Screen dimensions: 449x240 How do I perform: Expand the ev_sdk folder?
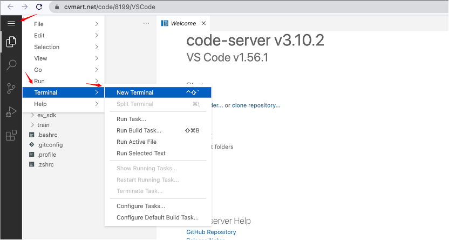[46, 115]
